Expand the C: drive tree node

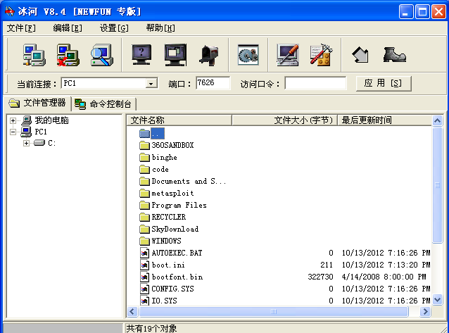[x=26, y=143]
